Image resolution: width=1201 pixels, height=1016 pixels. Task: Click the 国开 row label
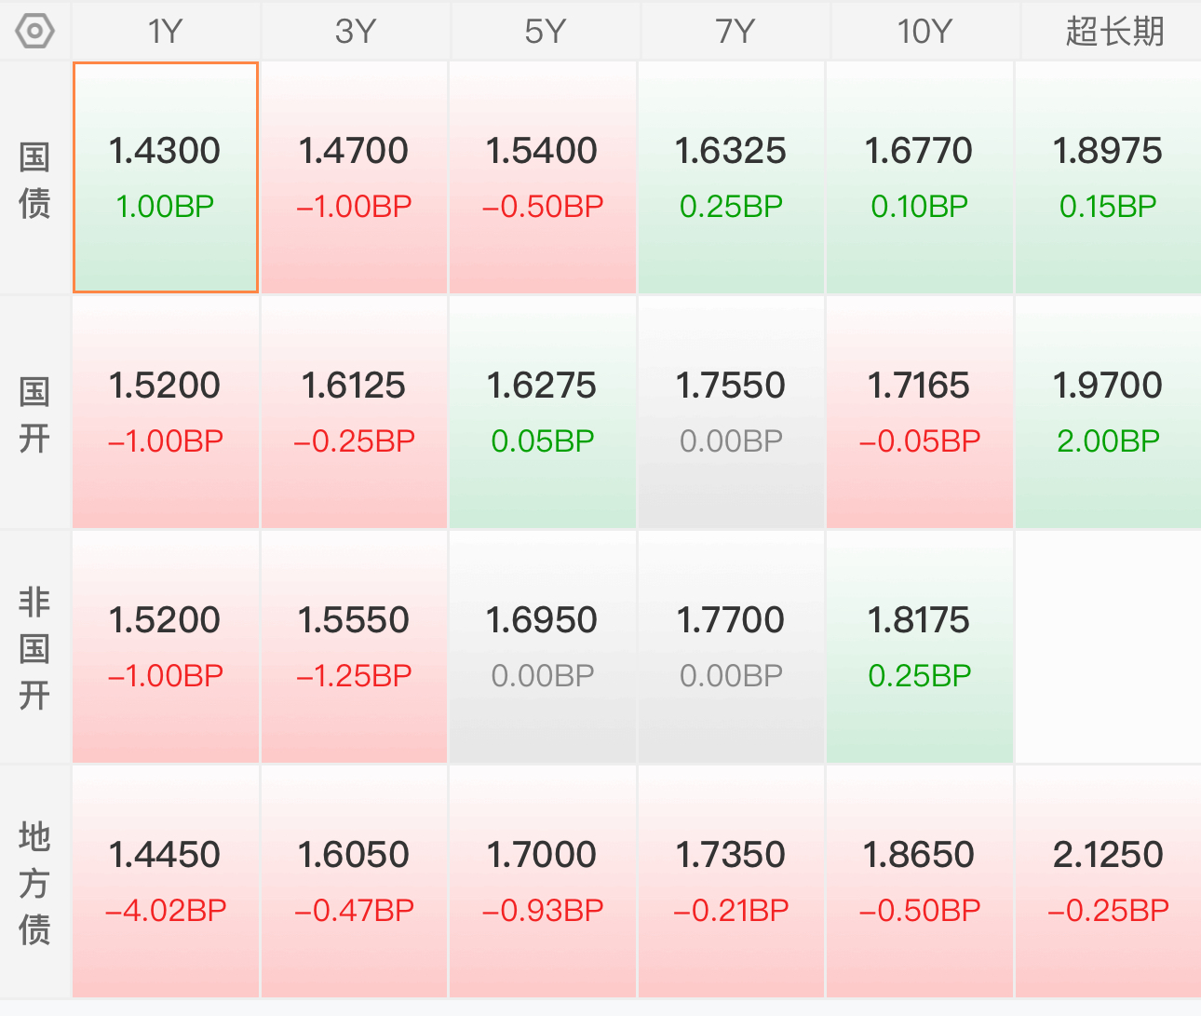(34, 413)
